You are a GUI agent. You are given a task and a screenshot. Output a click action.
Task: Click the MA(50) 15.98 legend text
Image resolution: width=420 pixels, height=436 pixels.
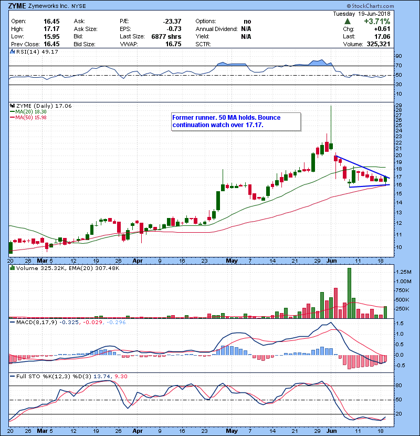pyautogui.click(x=31, y=117)
